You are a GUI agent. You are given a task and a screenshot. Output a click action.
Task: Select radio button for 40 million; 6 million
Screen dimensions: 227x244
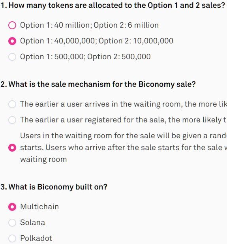tap(12, 25)
